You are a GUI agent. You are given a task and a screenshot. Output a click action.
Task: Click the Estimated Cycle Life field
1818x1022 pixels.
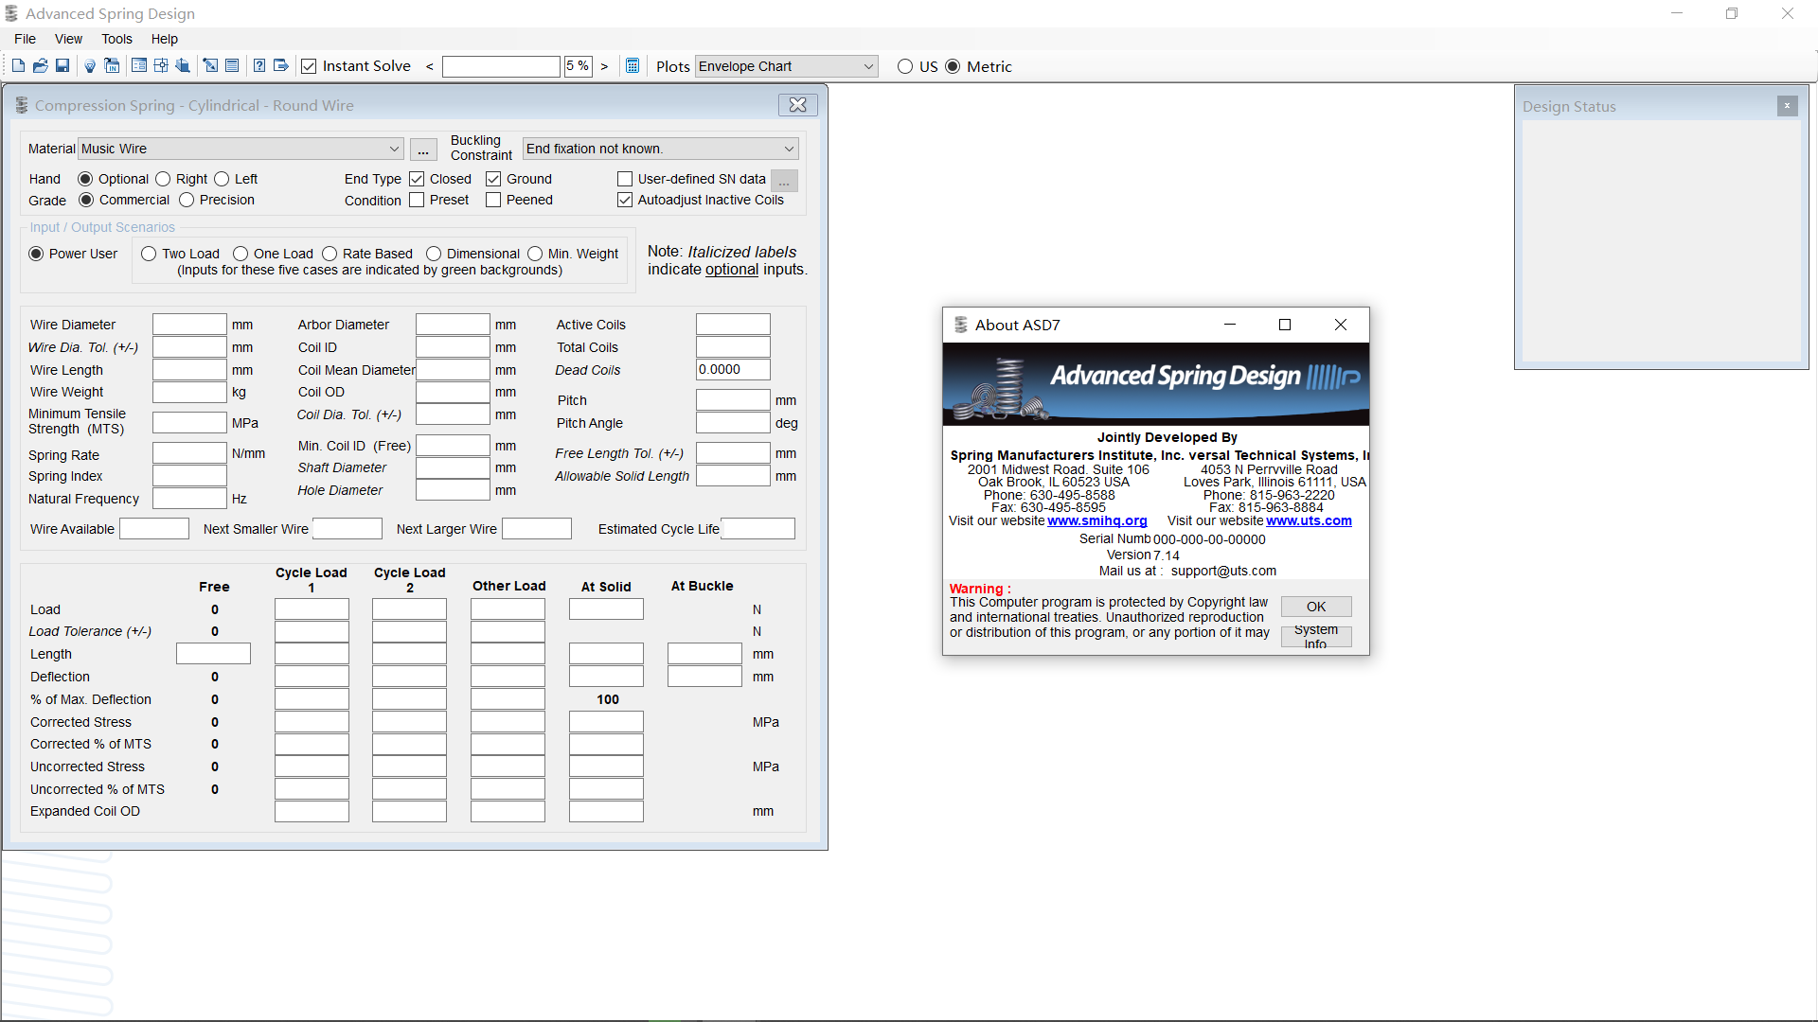pos(757,529)
